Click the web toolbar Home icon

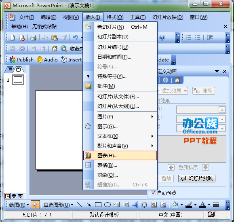click(55, 49)
